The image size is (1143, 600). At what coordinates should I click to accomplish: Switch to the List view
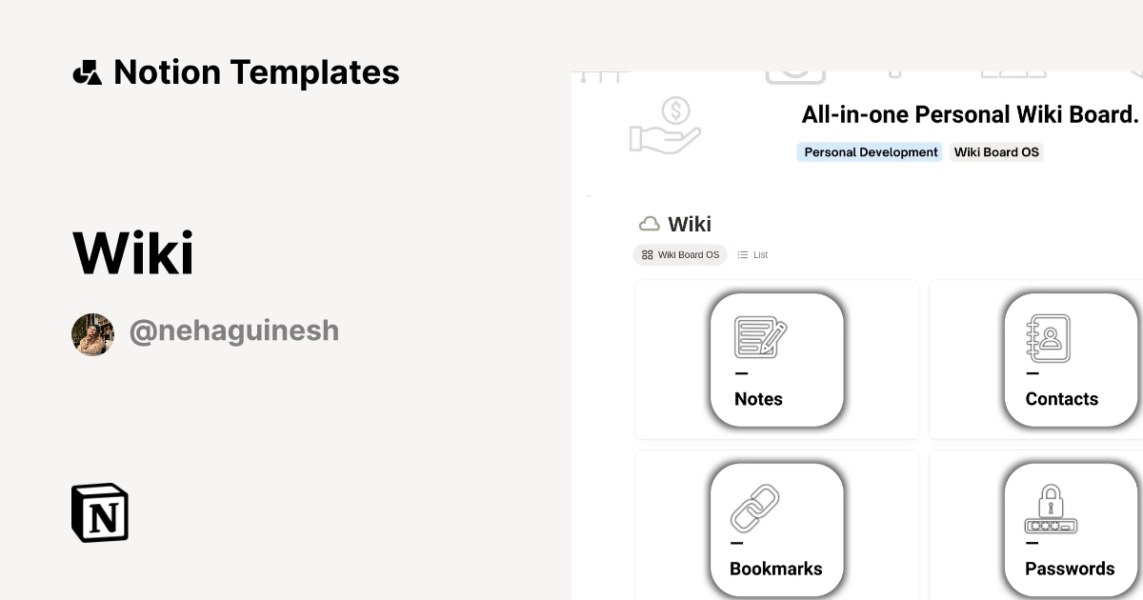coord(752,254)
